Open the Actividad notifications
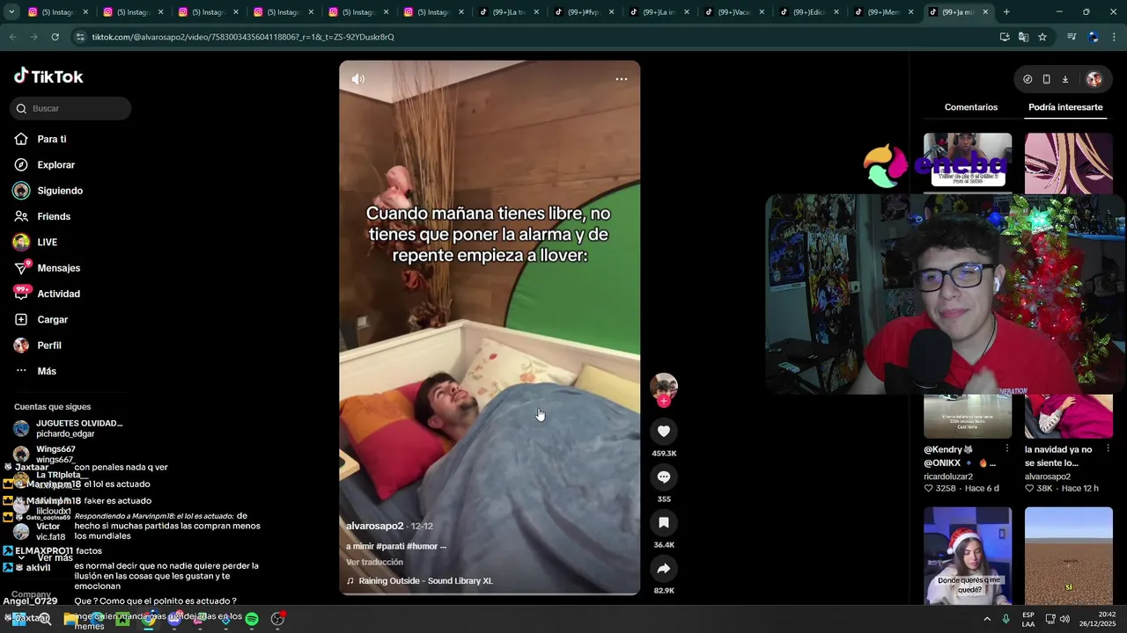Image resolution: width=1127 pixels, height=633 pixels. tap(58, 294)
